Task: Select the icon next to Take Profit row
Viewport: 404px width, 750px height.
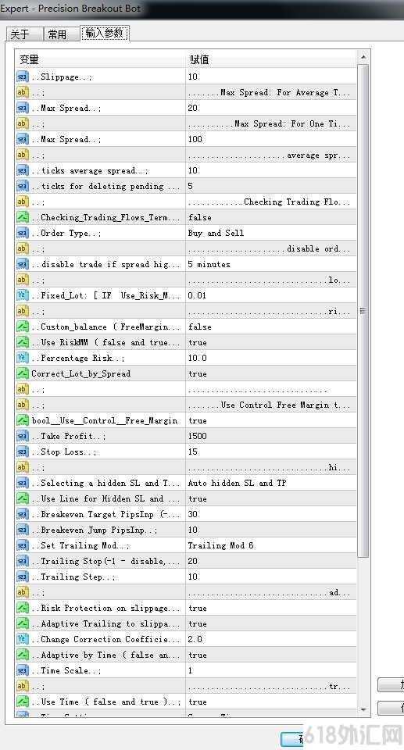Action: (x=23, y=436)
